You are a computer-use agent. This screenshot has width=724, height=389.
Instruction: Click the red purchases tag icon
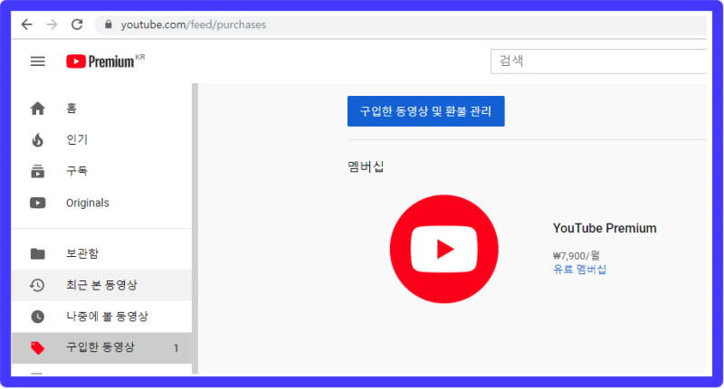[38, 348]
